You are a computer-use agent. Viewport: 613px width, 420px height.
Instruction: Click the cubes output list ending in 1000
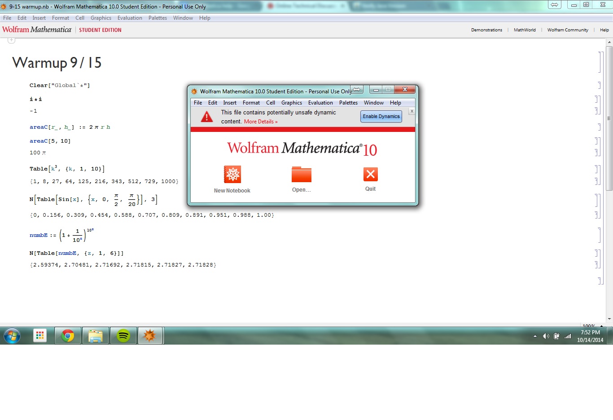point(104,181)
